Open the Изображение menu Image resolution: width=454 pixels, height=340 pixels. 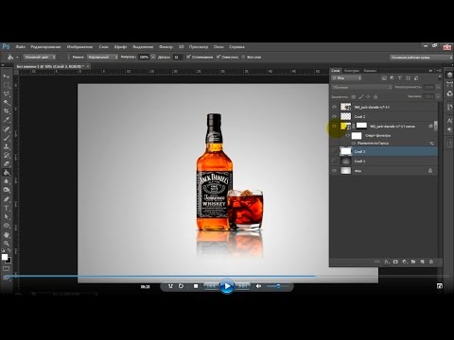[79, 46]
